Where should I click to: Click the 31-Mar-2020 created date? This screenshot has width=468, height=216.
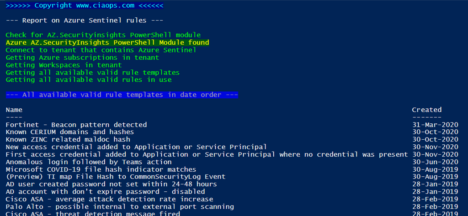(435, 125)
